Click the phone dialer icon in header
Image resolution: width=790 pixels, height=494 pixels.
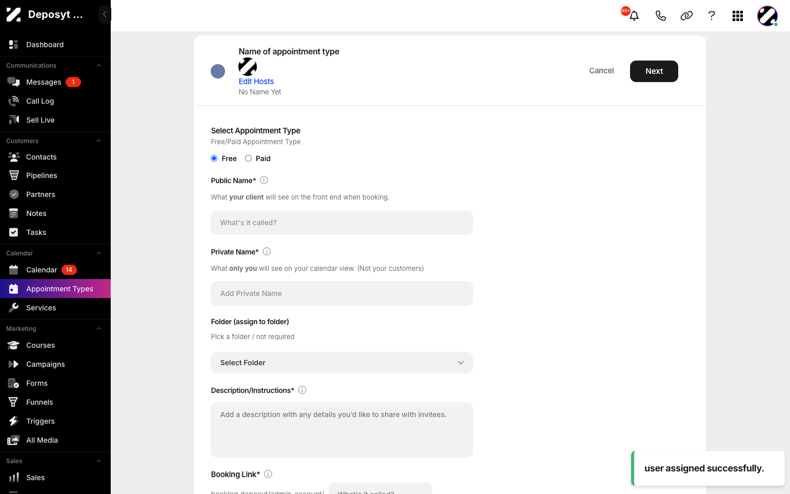pyautogui.click(x=661, y=15)
